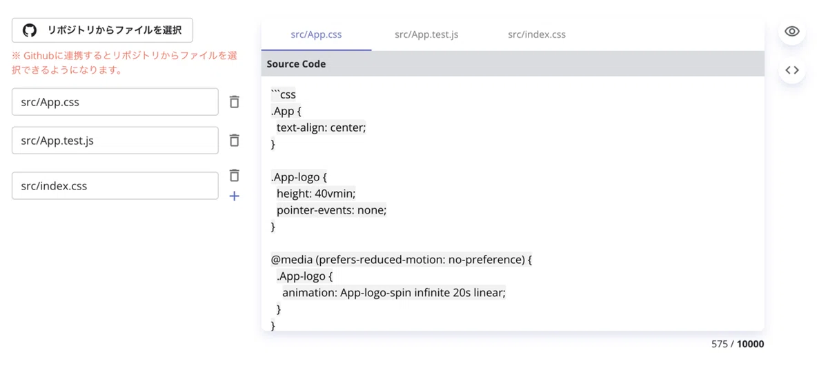Viewport: 828px width, 370px height.
Task: Switch to the src/App.test.js tab
Action: (426, 34)
